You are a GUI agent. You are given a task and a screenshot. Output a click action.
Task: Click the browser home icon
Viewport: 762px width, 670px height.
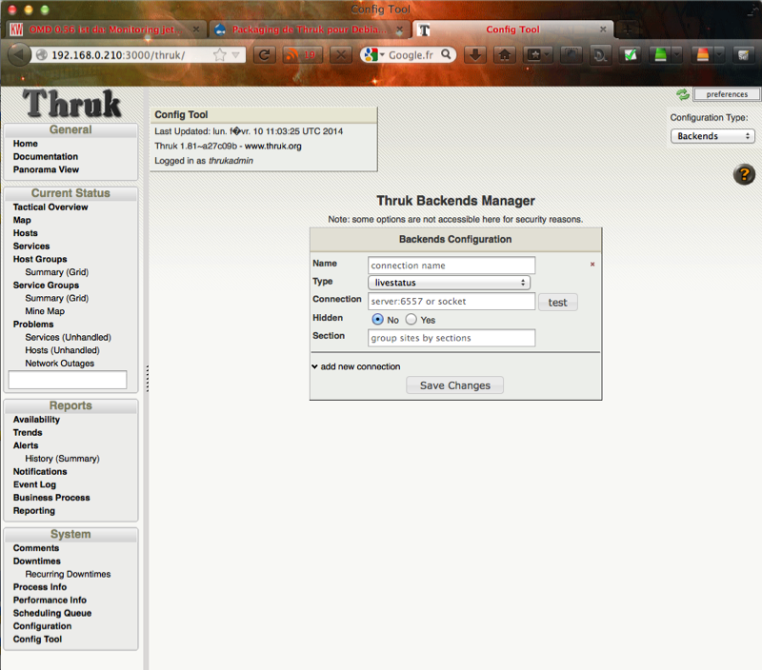505,54
